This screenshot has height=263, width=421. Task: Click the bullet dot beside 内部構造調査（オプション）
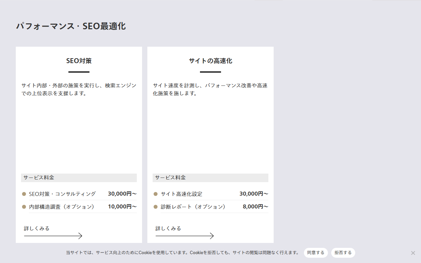pyautogui.click(x=24, y=206)
